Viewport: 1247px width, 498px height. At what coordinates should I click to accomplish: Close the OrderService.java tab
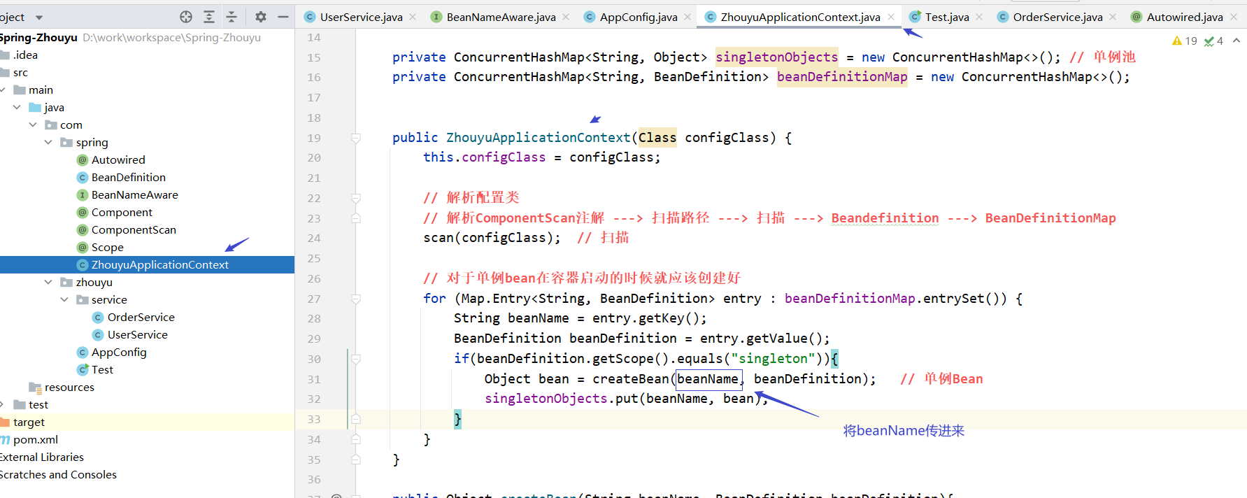click(1113, 17)
